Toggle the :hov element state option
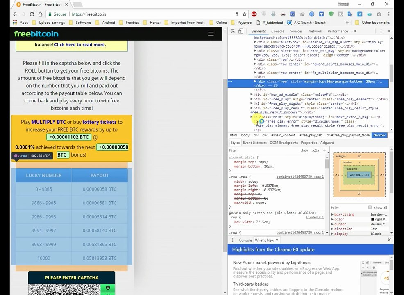Screen dimensions: 404x295 pos(304,150)
